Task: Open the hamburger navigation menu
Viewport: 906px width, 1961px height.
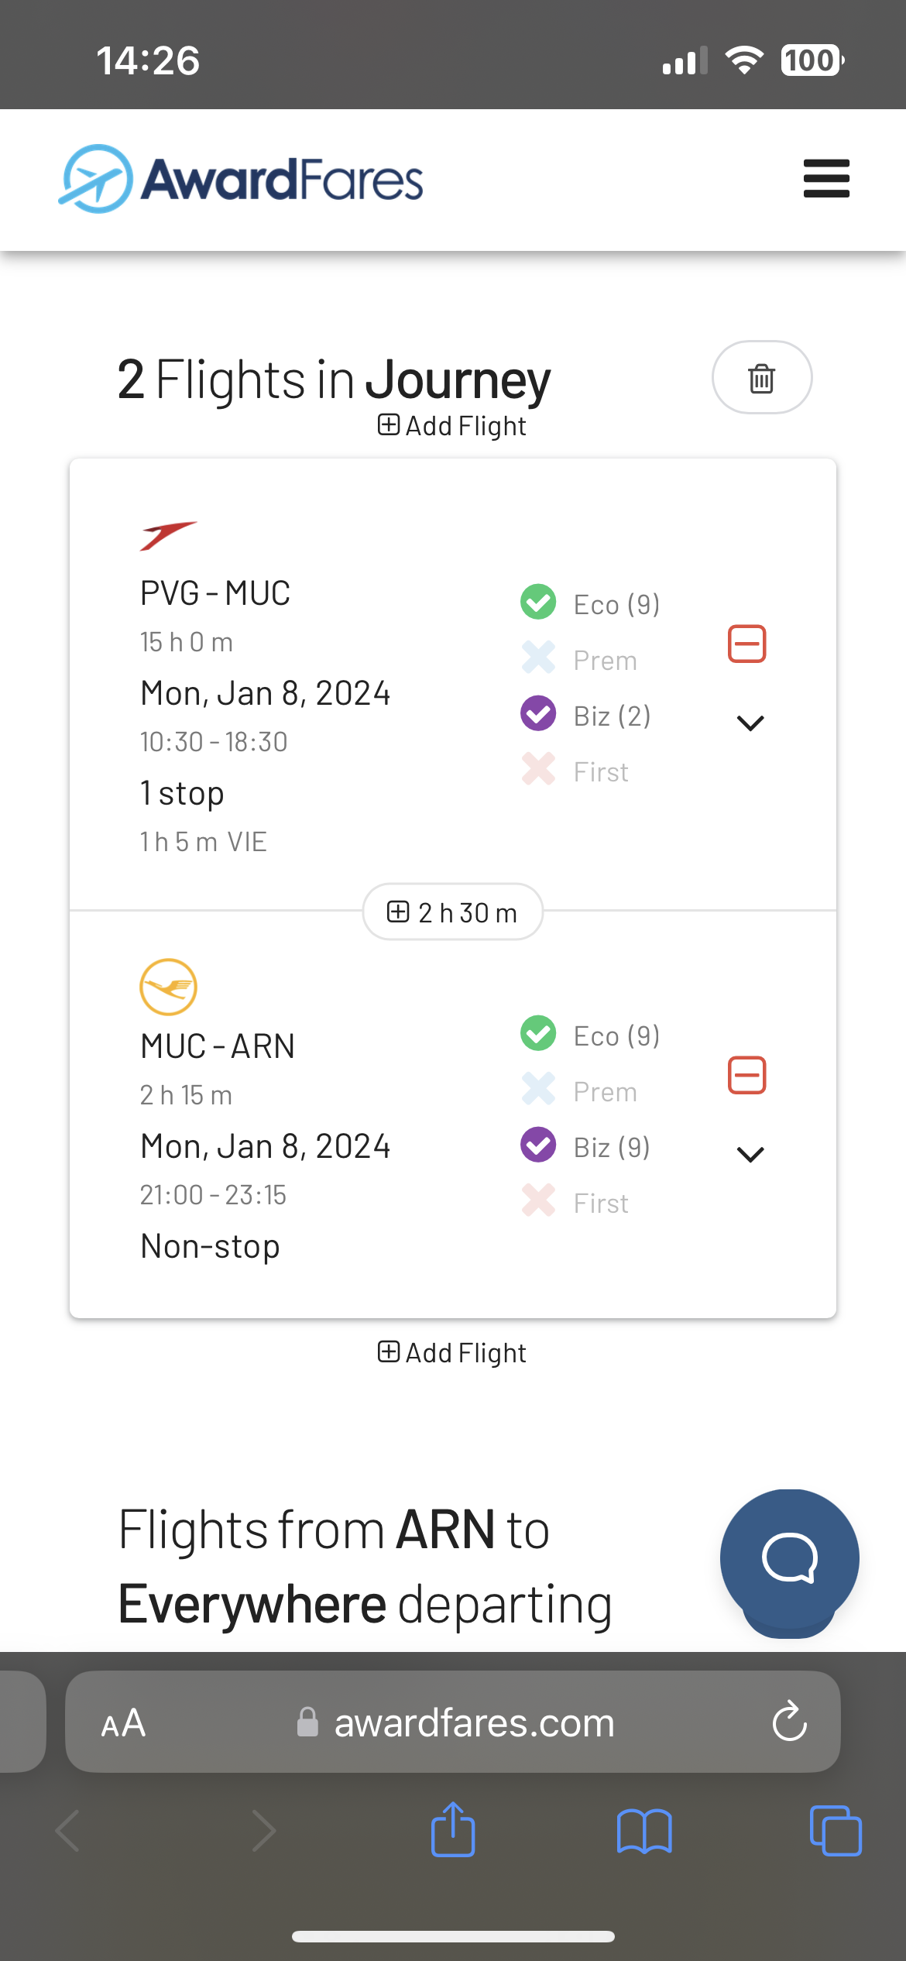Action: click(826, 179)
